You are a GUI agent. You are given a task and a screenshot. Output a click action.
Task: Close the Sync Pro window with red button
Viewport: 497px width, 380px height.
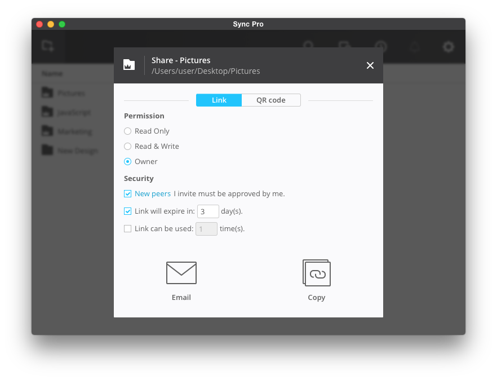(x=39, y=24)
